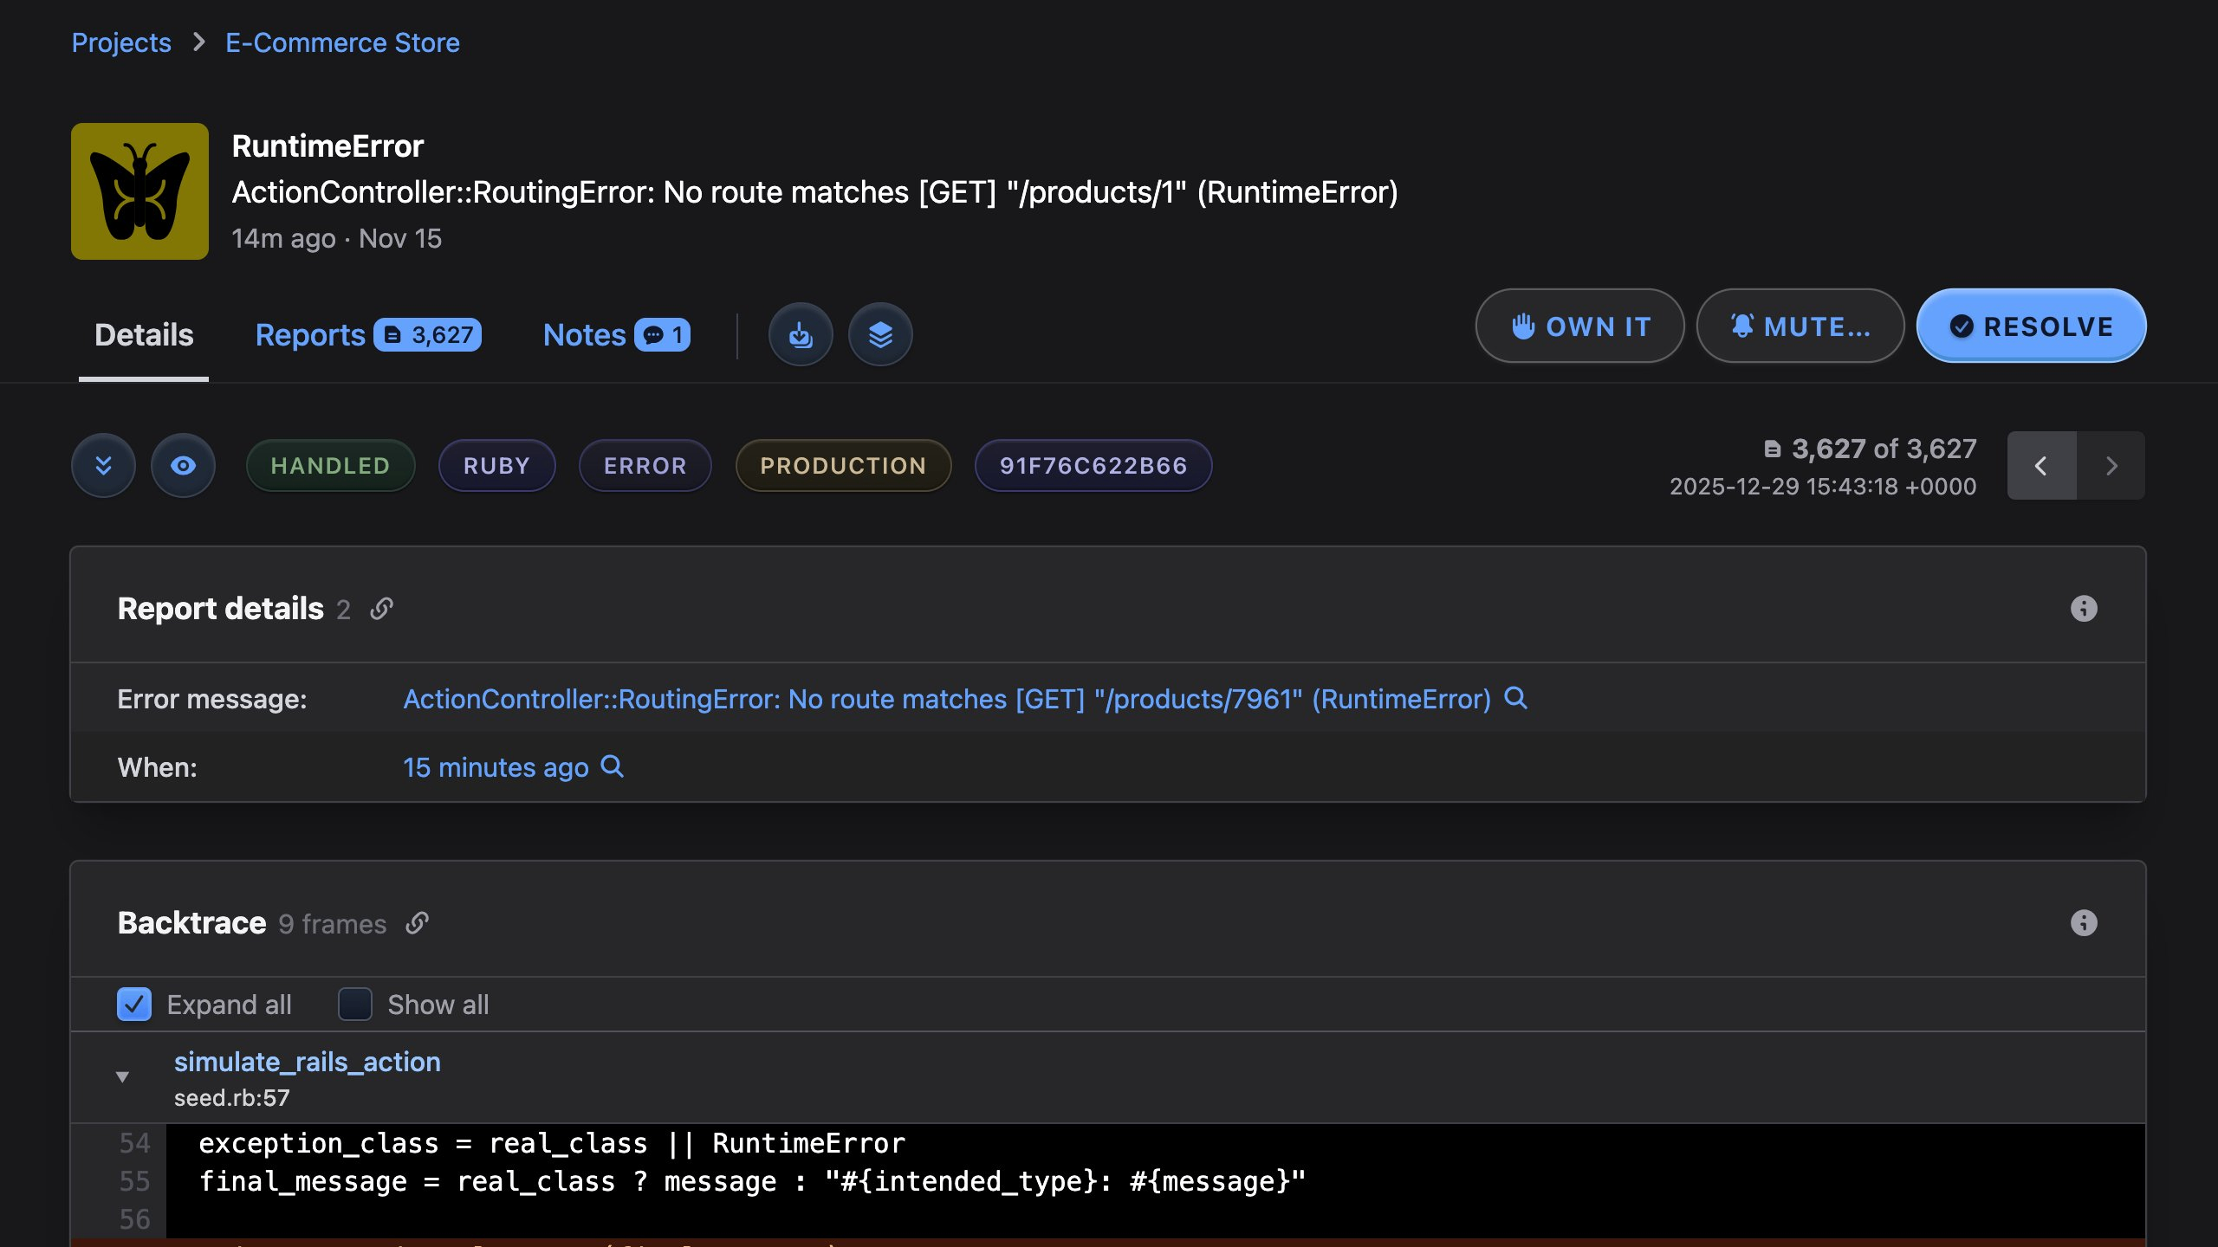This screenshot has height=1247, width=2218.
Task: Open E-Commerce Store breadcrumb link
Action: click(x=342, y=42)
